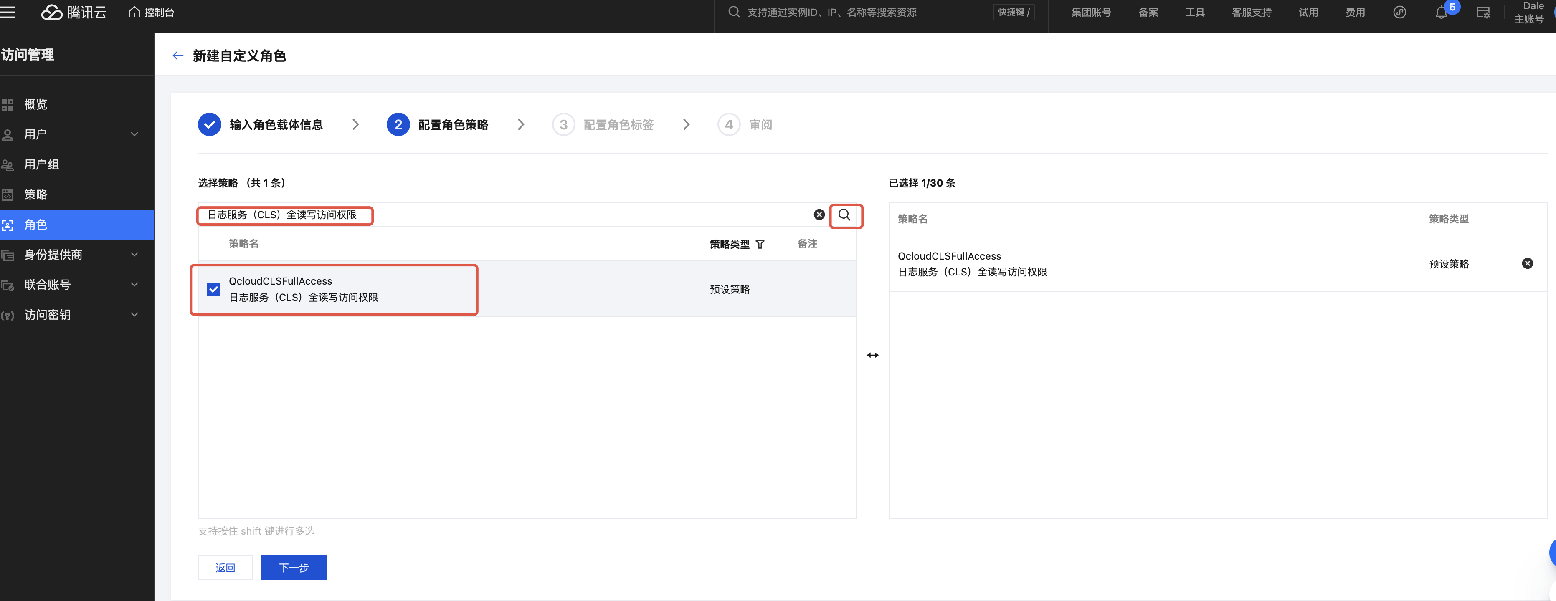This screenshot has height=601, width=1556.
Task: Click step 4 审阅
Action: pos(745,124)
